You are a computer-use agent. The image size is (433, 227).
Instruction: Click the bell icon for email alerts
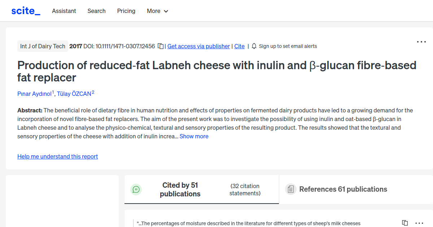coord(254,46)
